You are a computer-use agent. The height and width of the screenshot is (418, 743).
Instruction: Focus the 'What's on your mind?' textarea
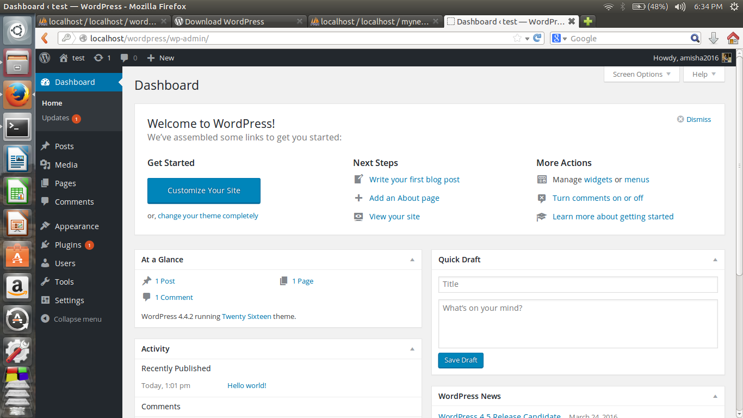pos(578,324)
